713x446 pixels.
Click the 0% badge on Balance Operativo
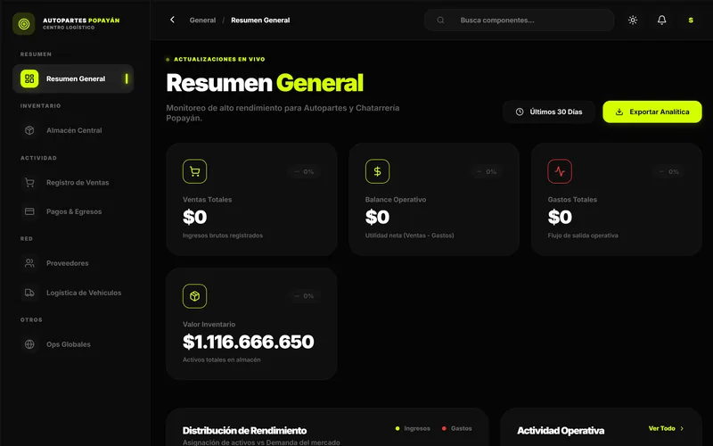click(x=486, y=171)
